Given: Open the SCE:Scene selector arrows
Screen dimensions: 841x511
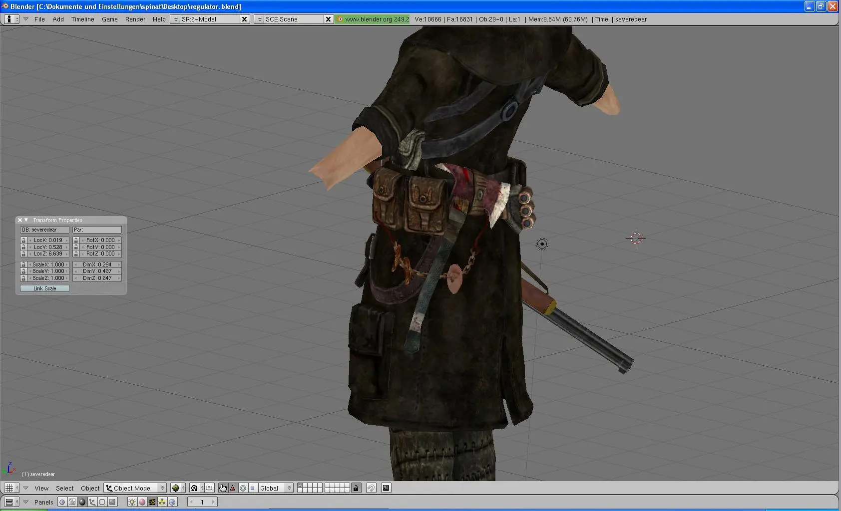Looking at the screenshot, I should [259, 19].
